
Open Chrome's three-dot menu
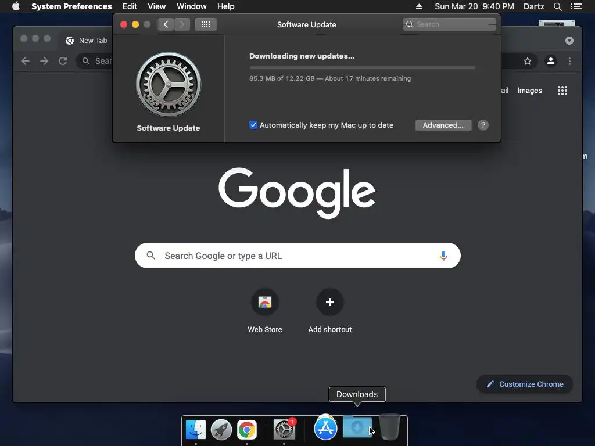tap(569, 61)
